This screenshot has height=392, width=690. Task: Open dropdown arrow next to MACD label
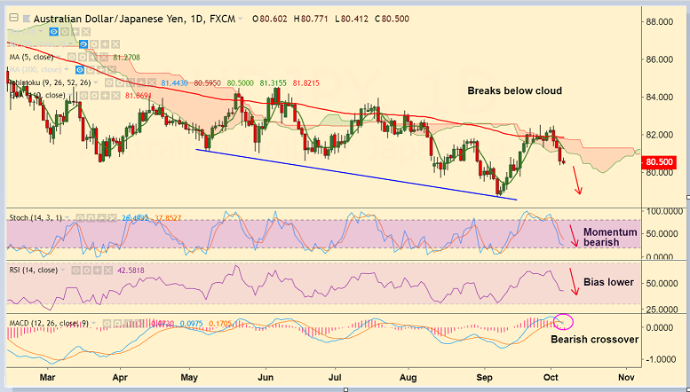click(94, 324)
